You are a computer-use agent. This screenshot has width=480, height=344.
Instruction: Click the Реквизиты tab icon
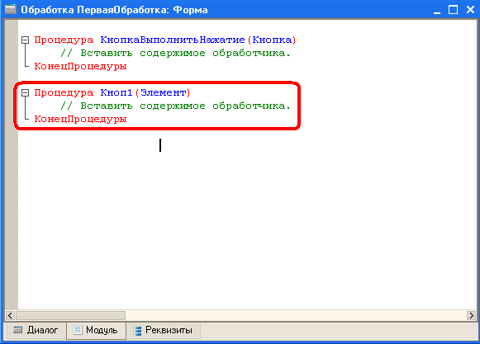click(138, 331)
